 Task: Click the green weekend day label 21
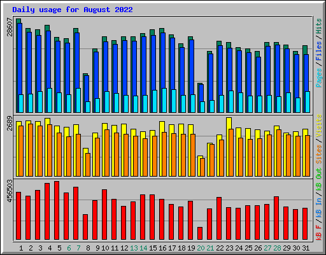(210, 248)
